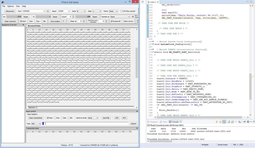Increase the Clear at stepper value

(x=84, y=20)
